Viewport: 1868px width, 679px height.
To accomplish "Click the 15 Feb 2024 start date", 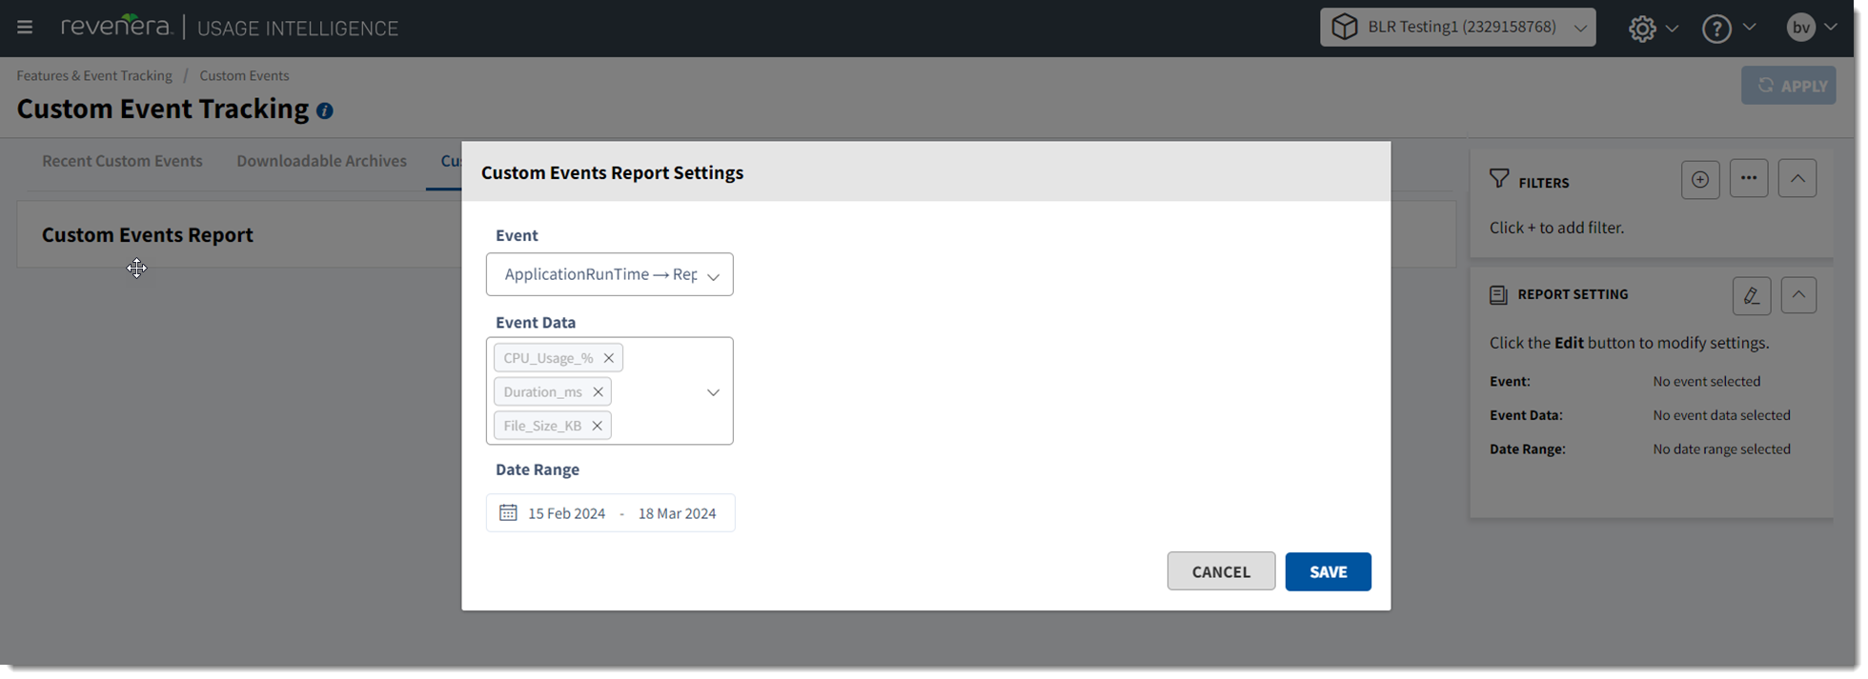I will coord(566,513).
